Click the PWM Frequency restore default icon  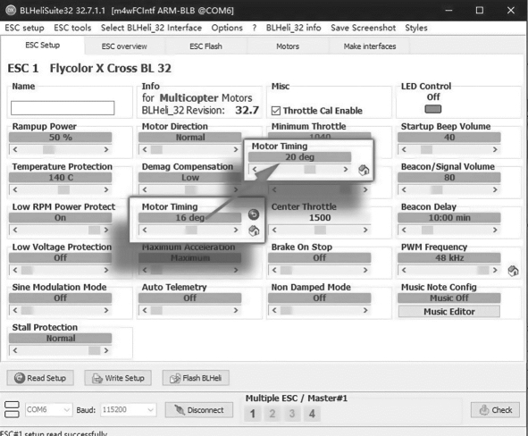point(513,271)
